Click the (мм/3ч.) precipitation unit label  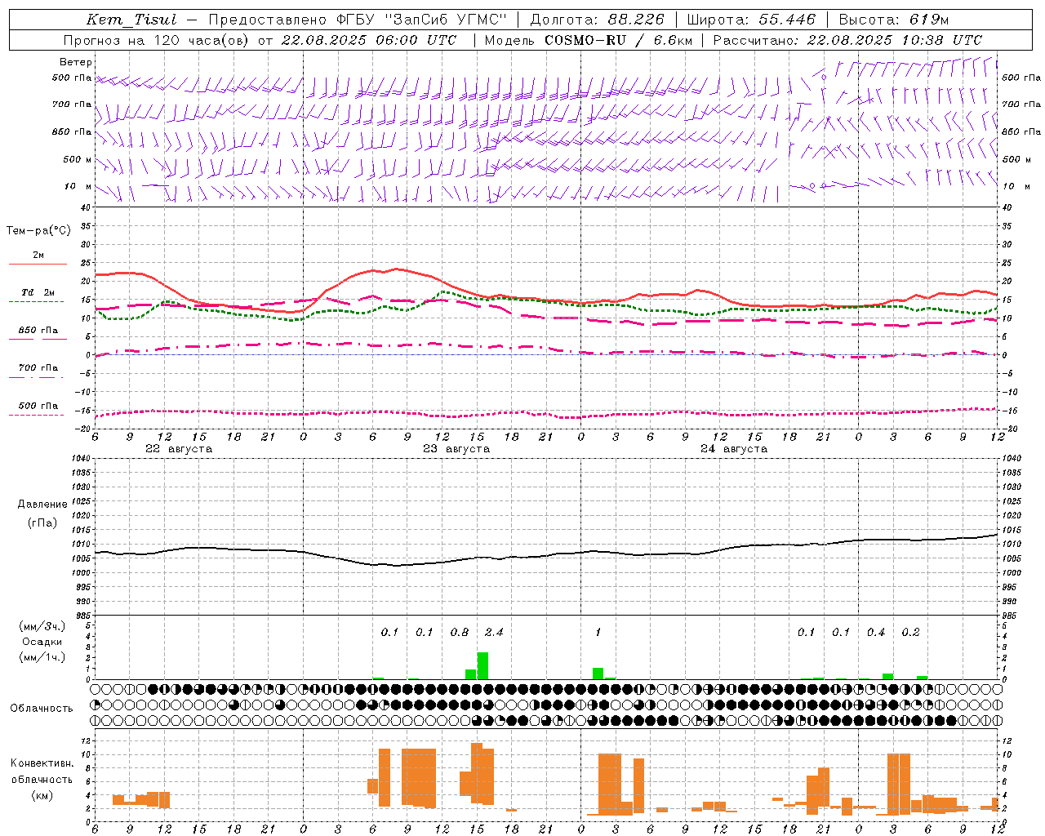(42, 626)
